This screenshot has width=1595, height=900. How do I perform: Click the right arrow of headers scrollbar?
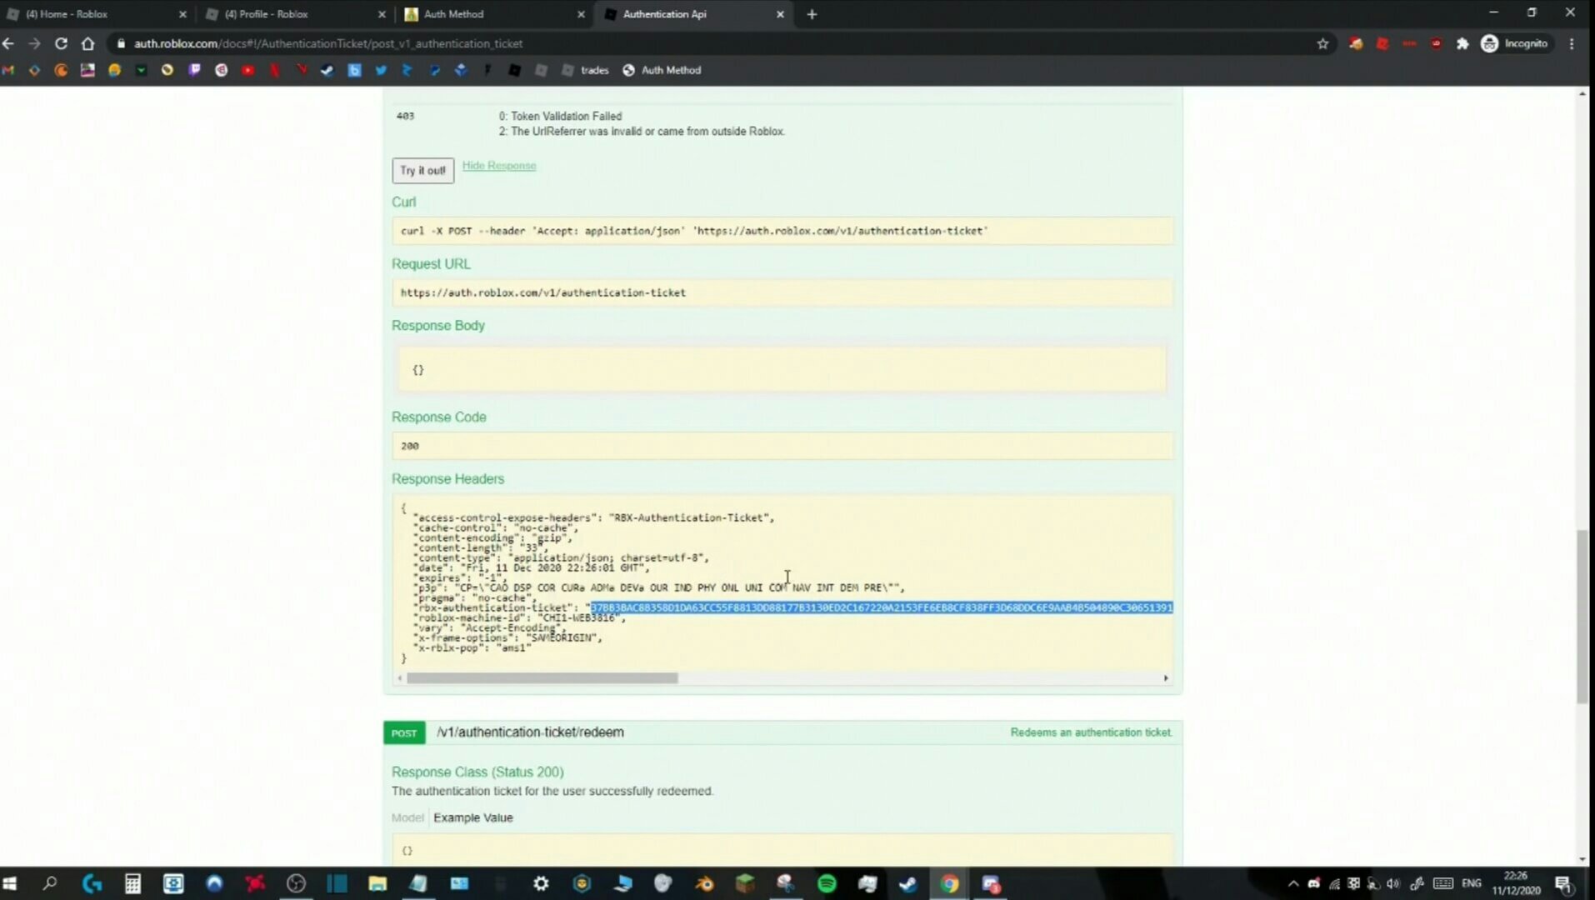coord(1166,678)
